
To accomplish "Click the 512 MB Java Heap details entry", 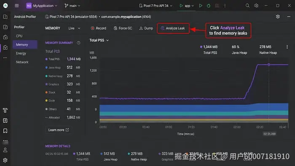I will (109, 156).
